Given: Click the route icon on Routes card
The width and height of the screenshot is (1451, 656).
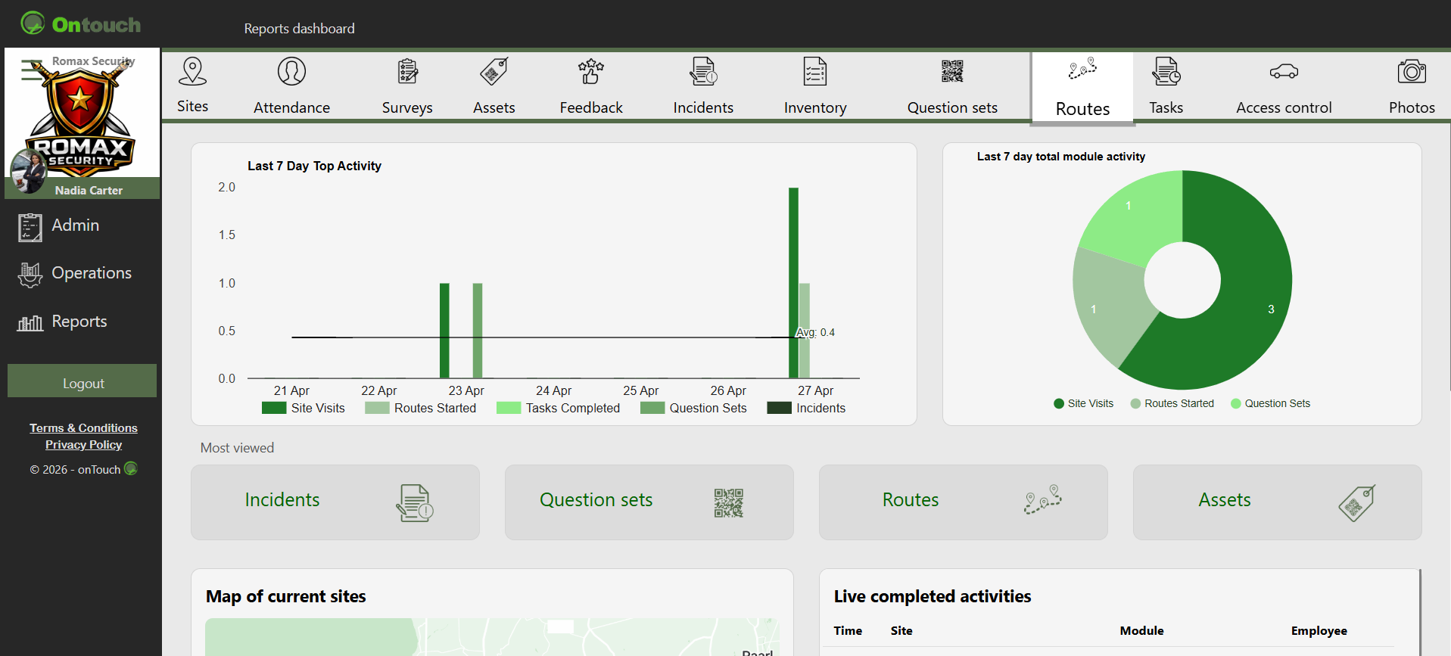Looking at the screenshot, I should [x=1043, y=499].
